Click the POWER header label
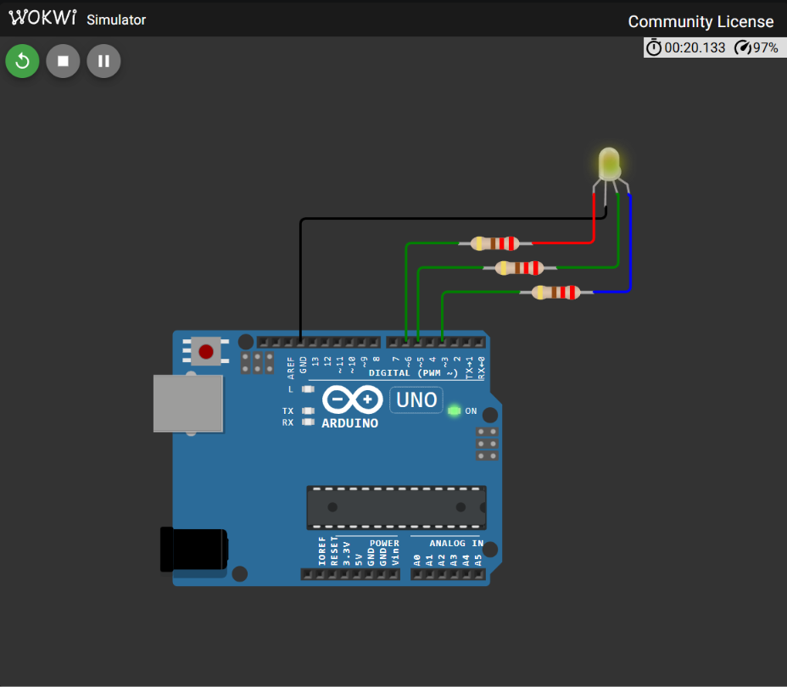This screenshot has height=687, width=787. click(x=384, y=543)
